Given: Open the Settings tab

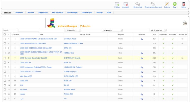Looking at the screenshot, I should [x=100, y=12].
